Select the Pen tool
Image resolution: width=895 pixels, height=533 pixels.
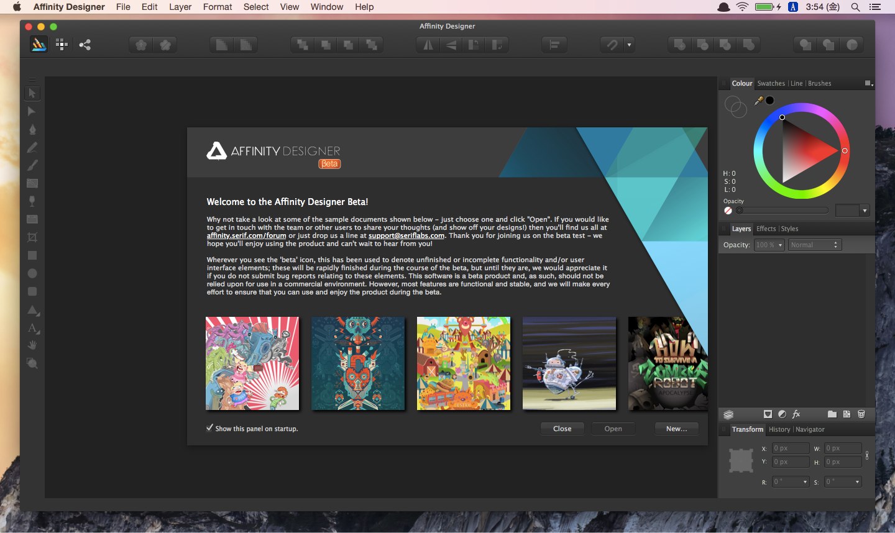point(32,129)
